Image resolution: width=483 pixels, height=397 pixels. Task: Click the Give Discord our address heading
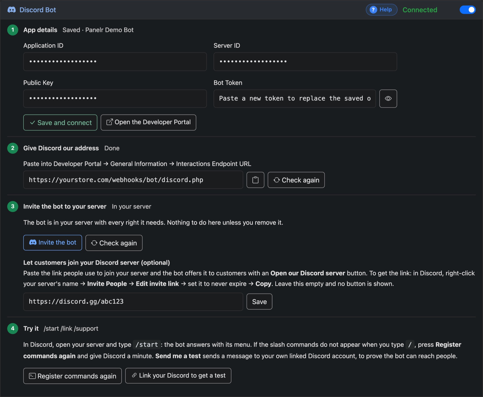click(x=61, y=148)
